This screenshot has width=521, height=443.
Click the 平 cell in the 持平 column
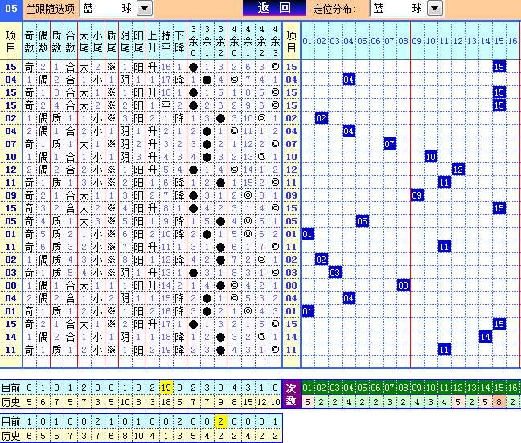(x=166, y=105)
